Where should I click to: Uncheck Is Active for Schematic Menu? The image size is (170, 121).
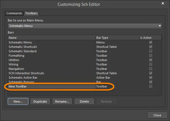click(151, 42)
